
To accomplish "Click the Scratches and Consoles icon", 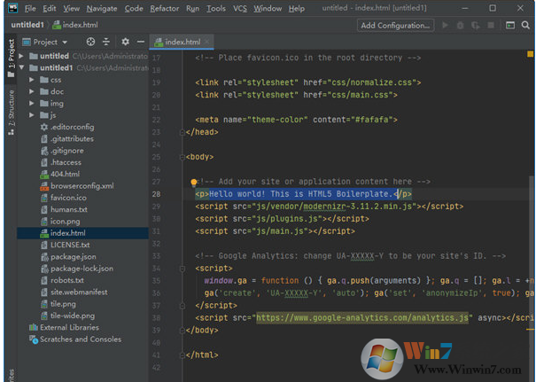I will coord(33,339).
